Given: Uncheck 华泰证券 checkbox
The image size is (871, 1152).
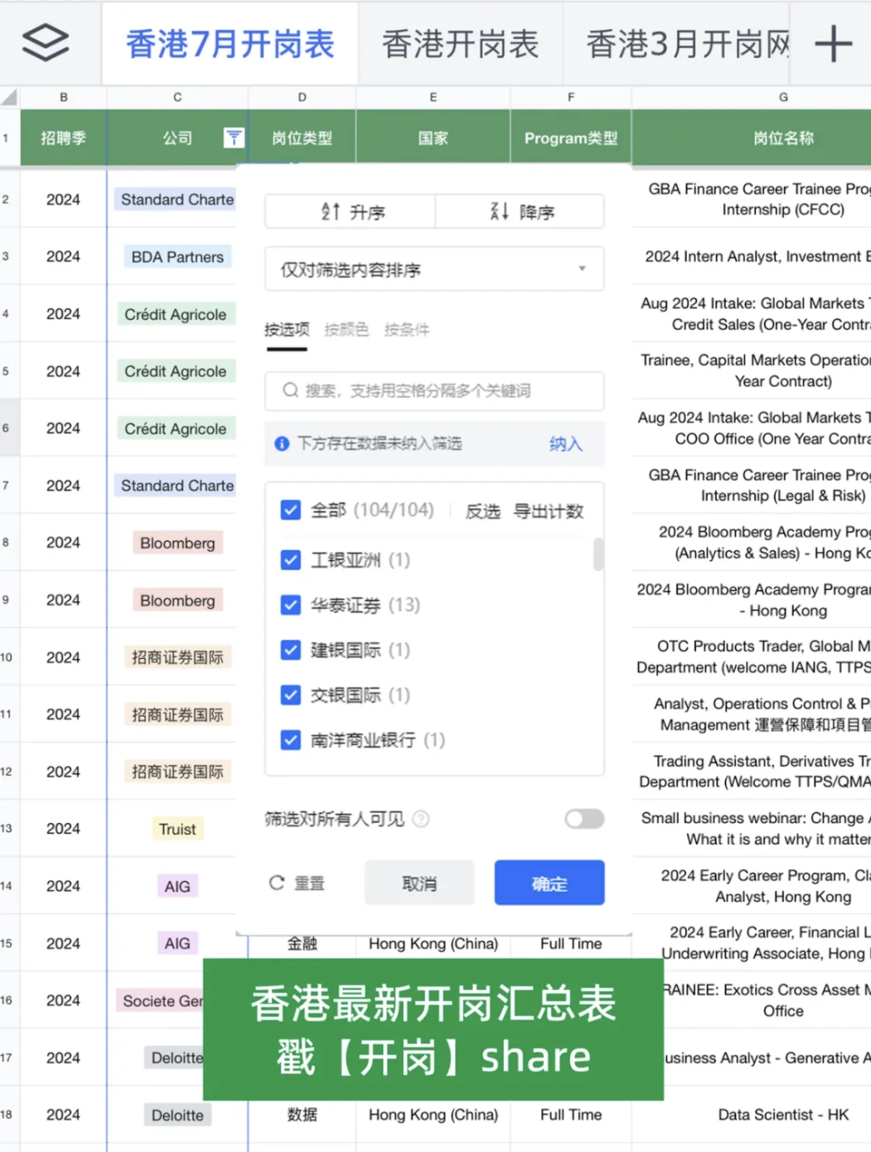Looking at the screenshot, I should pos(290,605).
